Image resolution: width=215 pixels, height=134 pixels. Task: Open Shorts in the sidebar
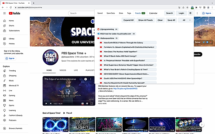[11, 25]
